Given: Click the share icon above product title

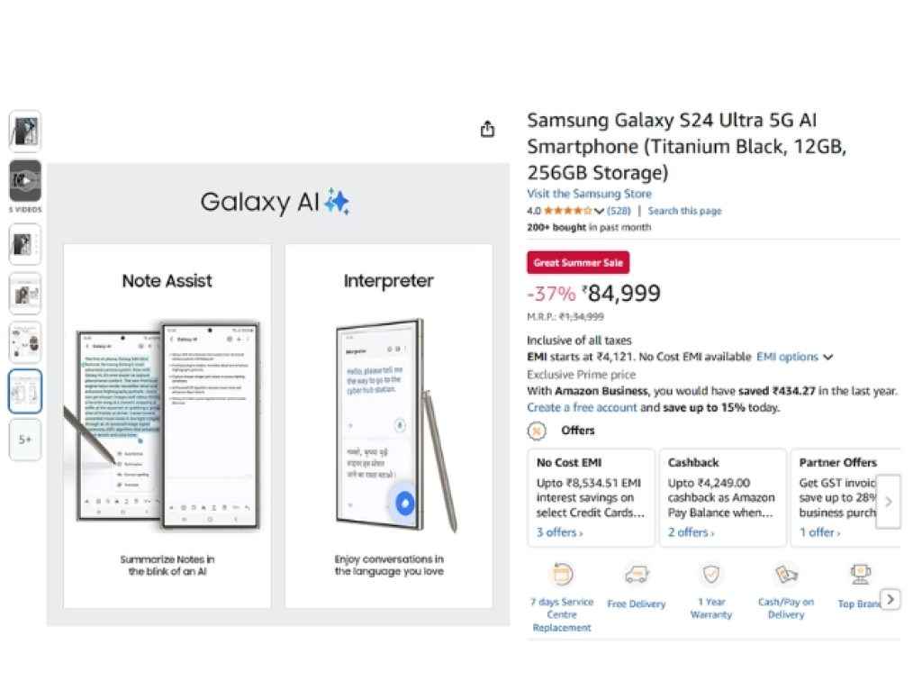Looking at the screenshot, I should pos(487,129).
